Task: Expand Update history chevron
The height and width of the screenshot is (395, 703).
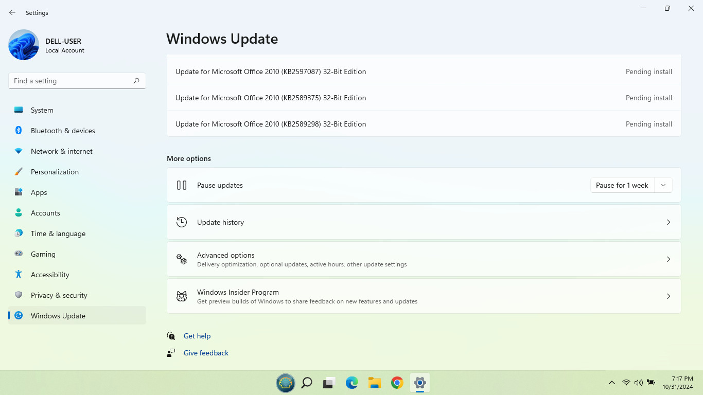Action: [669, 222]
